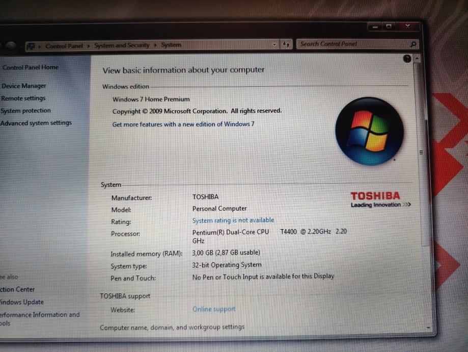This screenshot has height=352, width=468.
Task: Select Manufacturer value TOSHIBA
Action: click(x=205, y=197)
